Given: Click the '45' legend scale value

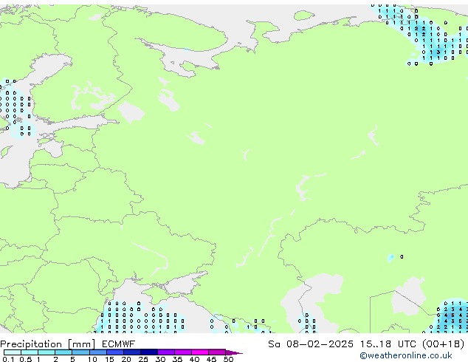Looking at the screenshot, I should (211, 359).
